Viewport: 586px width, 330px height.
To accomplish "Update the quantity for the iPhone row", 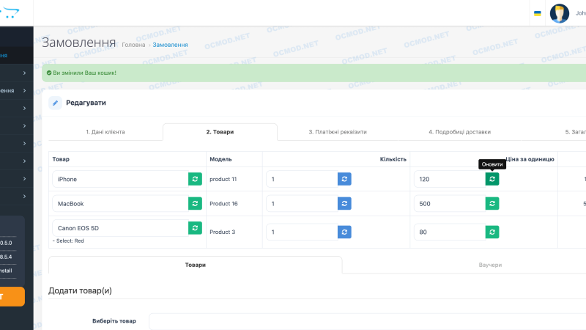I will [344, 179].
